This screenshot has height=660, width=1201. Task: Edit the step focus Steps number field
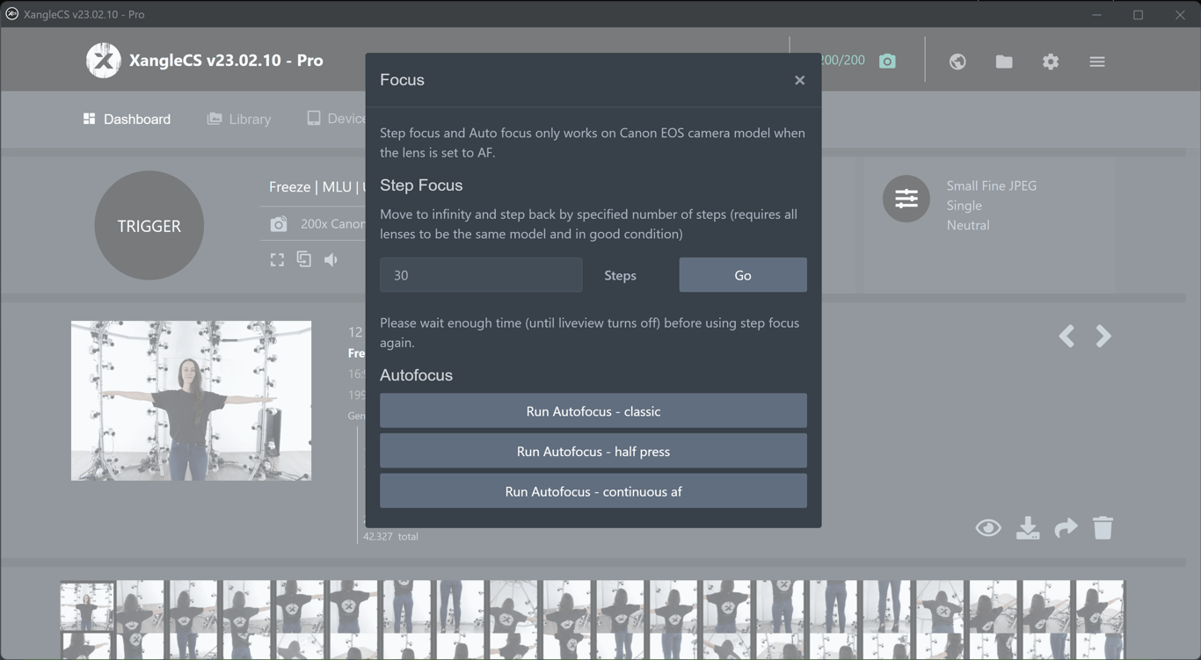click(481, 275)
